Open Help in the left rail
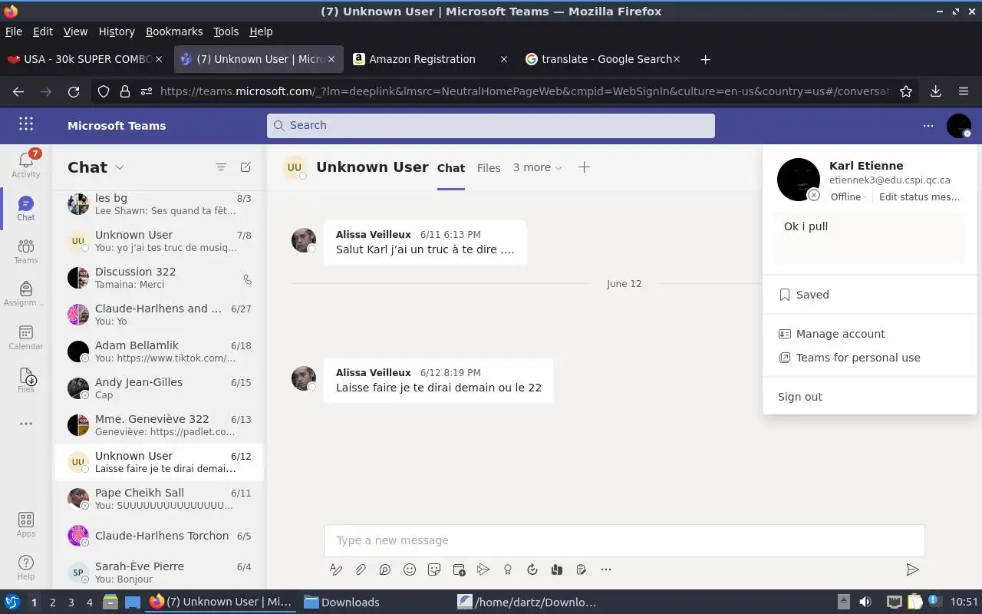The height and width of the screenshot is (614, 982). tap(26, 568)
